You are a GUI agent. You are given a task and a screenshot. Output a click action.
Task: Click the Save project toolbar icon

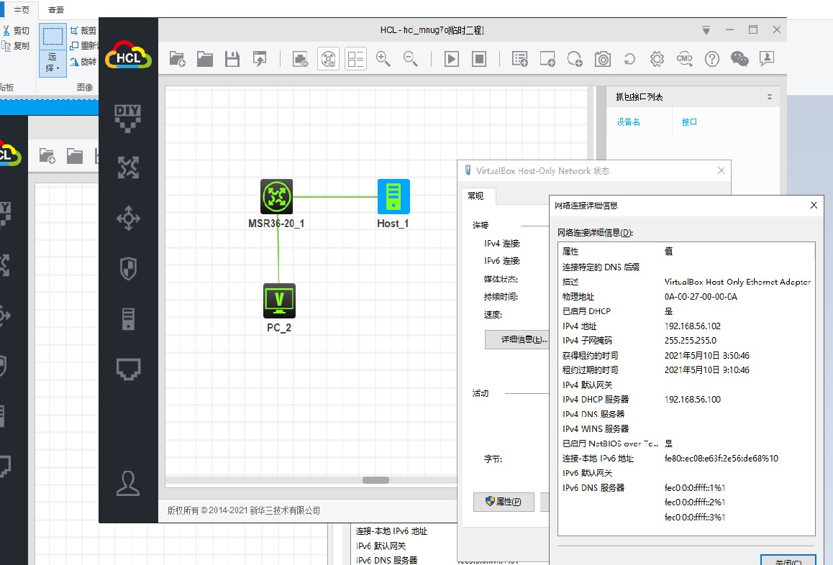pyautogui.click(x=232, y=59)
